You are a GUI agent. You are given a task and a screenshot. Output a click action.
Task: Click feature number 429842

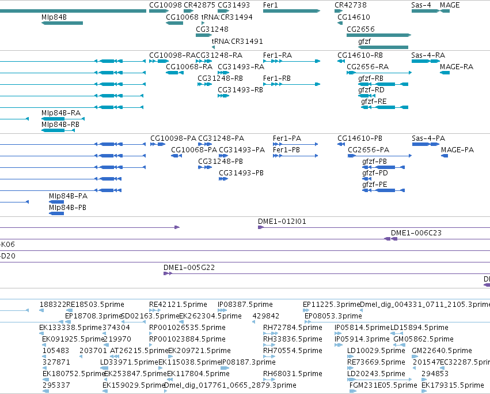tap(266, 316)
